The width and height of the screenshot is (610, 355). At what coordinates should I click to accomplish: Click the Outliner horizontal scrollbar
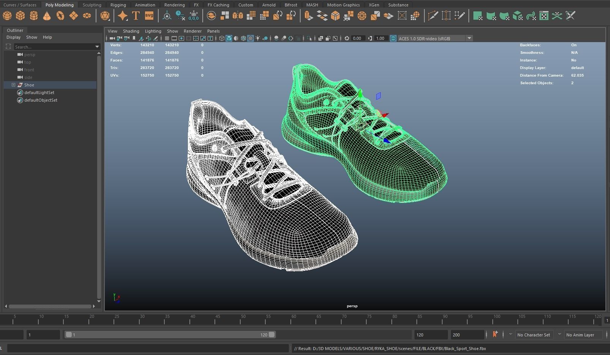(x=50, y=306)
